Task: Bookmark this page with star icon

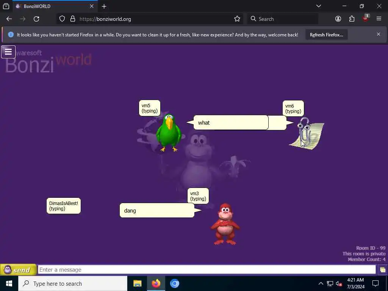Action: [x=237, y=19]
